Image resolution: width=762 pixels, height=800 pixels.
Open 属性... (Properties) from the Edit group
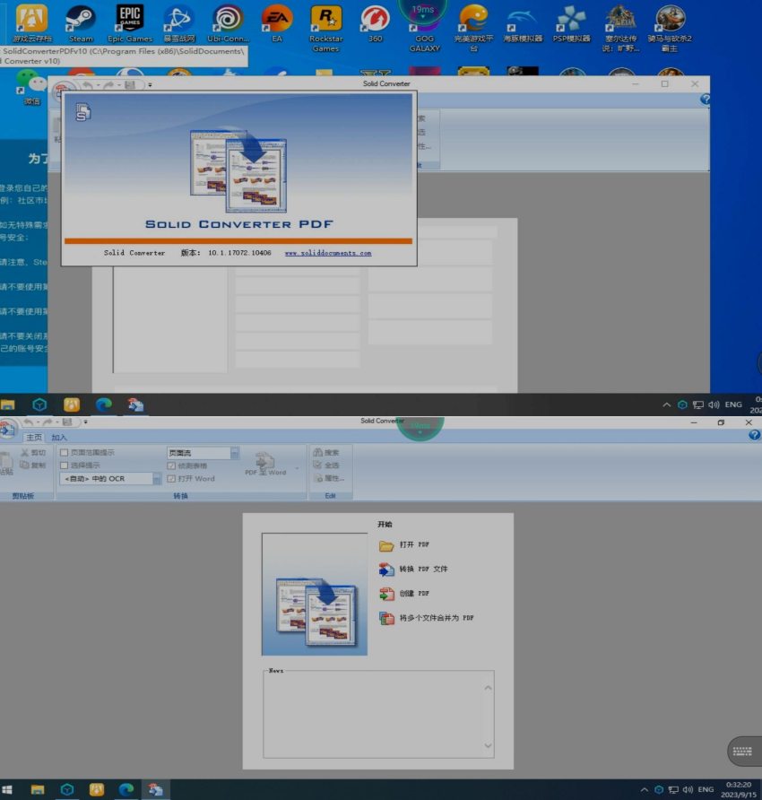click(329, 478)
